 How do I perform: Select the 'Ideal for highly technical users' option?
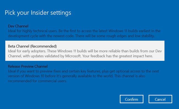coord(85,31)
